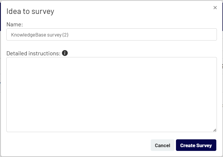Click the large empty instructions box
The image size is (223, 157).
111,95
